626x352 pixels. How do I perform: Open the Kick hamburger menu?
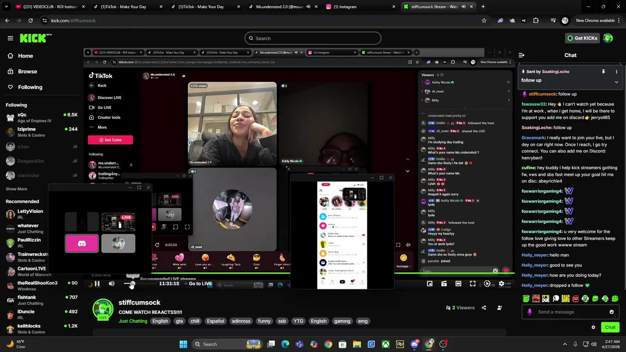click(x=10, y=38)
